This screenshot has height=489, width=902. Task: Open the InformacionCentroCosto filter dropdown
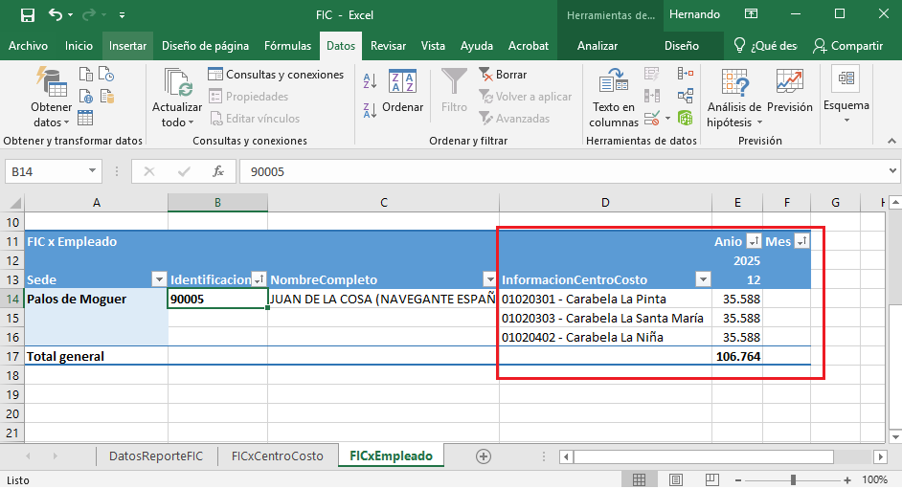pos(703,279)
